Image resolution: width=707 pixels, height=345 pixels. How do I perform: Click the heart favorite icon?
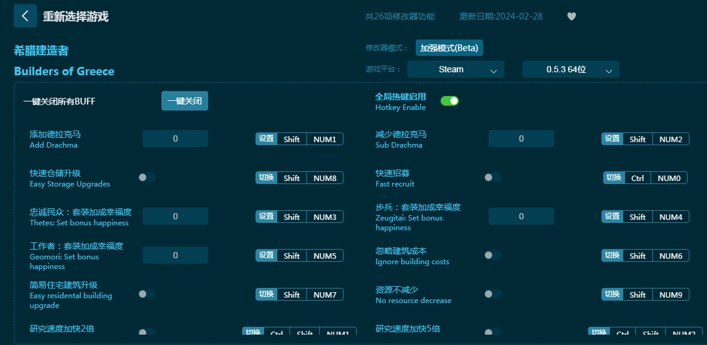[571, 16]
